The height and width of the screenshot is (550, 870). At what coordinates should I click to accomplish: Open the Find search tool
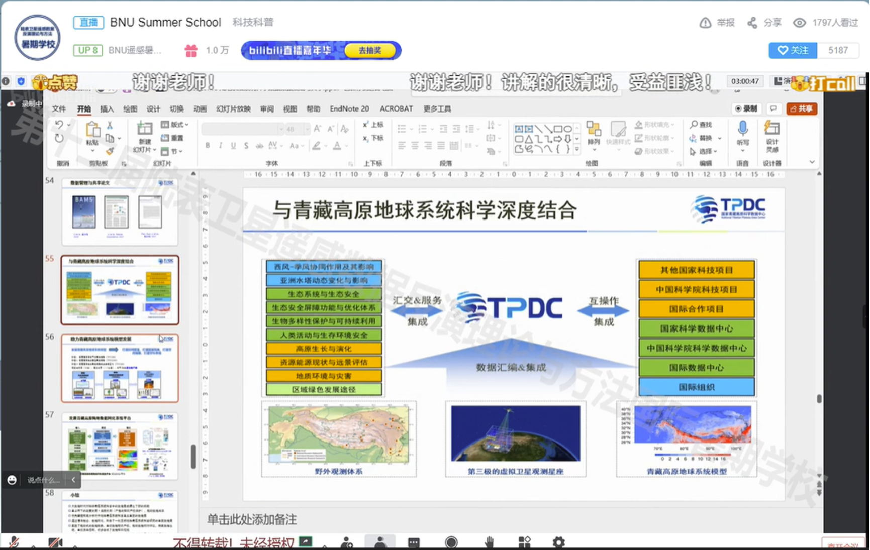[x=701, y=125]
